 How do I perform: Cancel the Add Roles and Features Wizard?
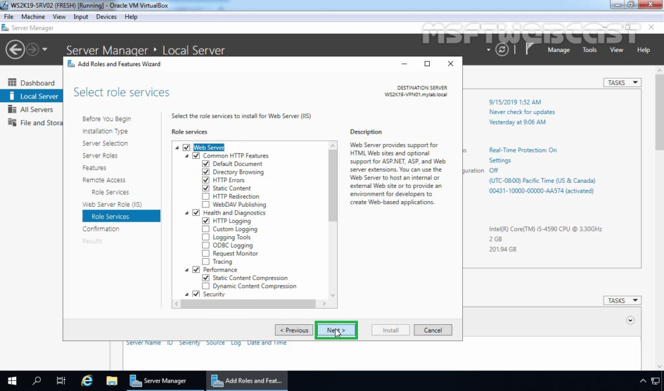433,330
